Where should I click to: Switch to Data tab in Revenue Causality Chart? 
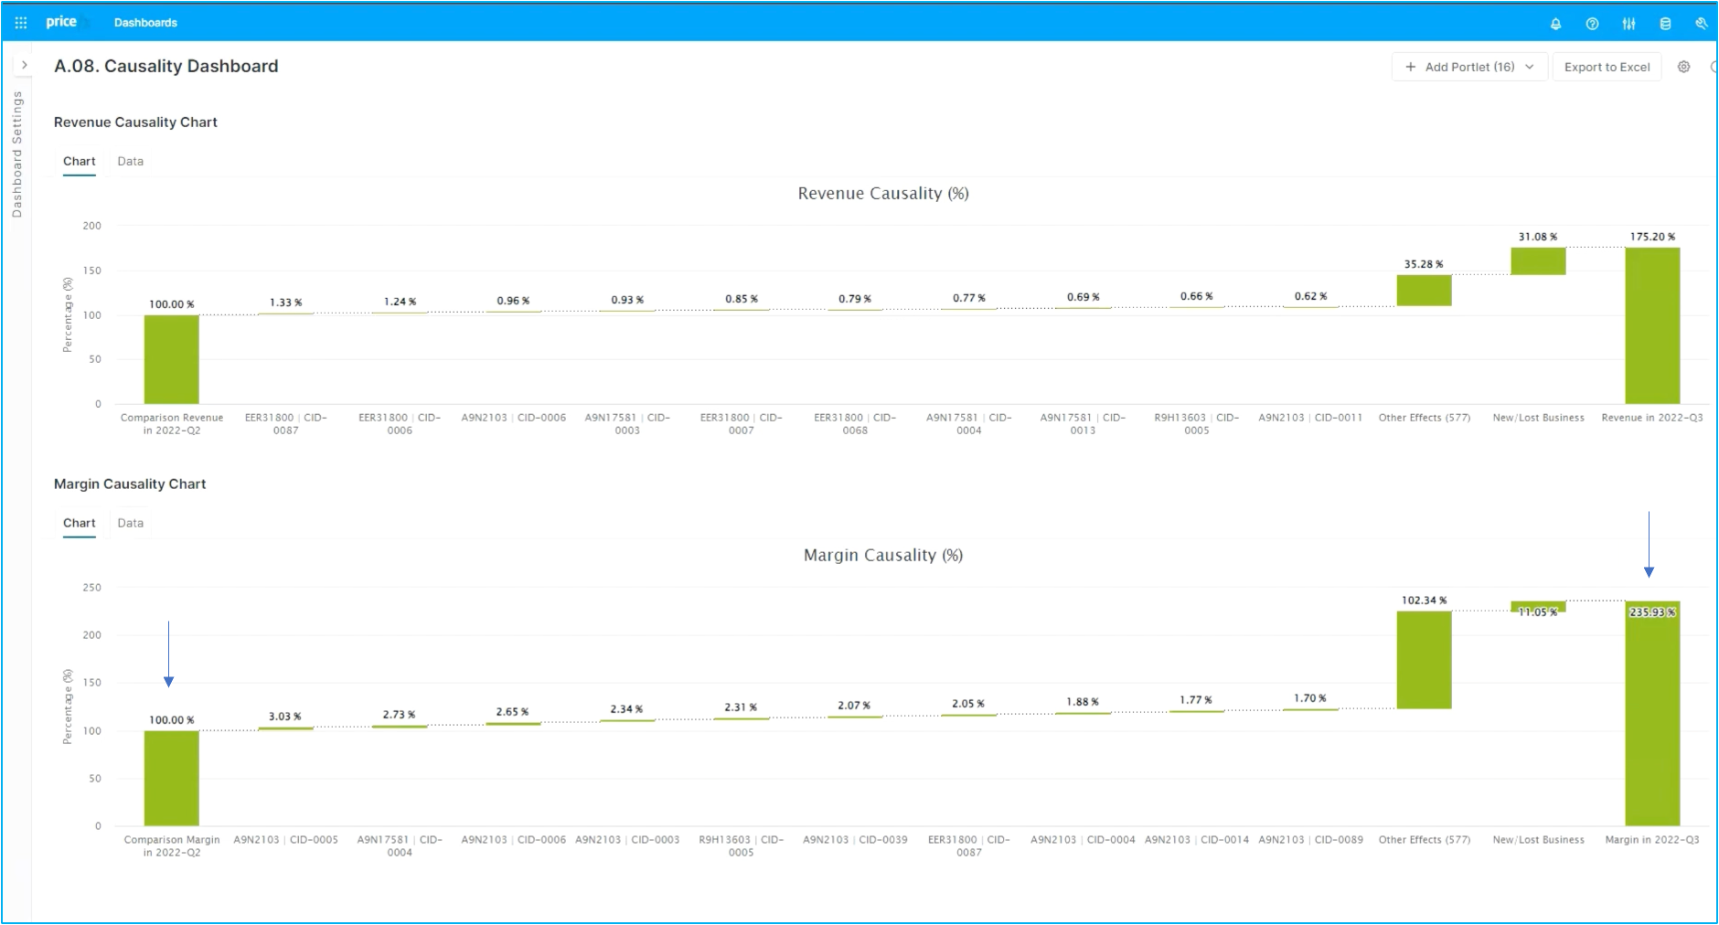(130, 162)
